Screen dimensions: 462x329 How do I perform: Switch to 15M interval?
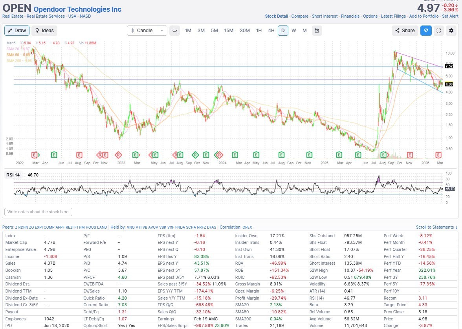pyautogui.click(x=229, y=31)
